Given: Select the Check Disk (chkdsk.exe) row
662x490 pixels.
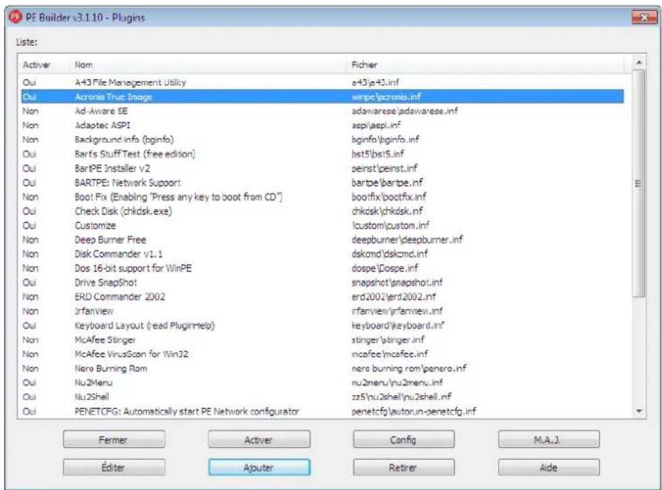Looking at the screenshot, I should pos(322,211).
